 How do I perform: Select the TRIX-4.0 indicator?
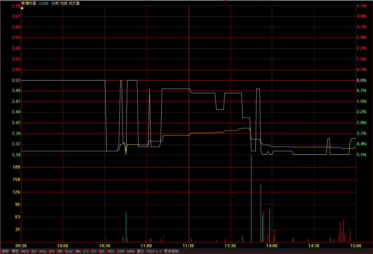pos(154,252)
